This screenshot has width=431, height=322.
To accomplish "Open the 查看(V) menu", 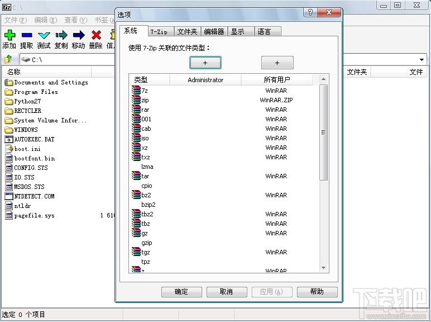I will [75, 20].
